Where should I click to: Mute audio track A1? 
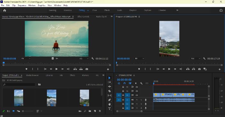click(x=137, y=100)
